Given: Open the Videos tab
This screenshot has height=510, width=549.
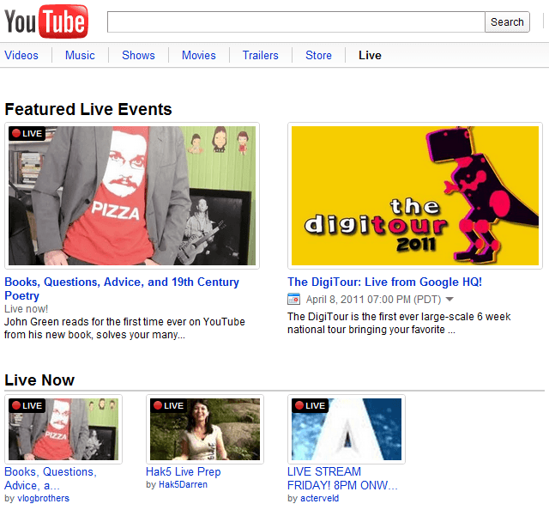Looking at the screenshot, I should (21, 56).
